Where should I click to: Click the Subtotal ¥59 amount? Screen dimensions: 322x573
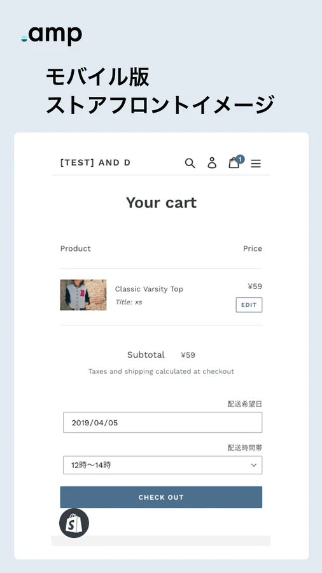188,355
